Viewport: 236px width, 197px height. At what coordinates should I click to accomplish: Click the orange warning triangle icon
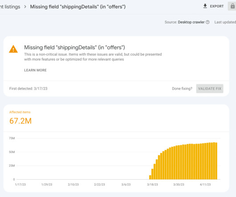[13, 49]
